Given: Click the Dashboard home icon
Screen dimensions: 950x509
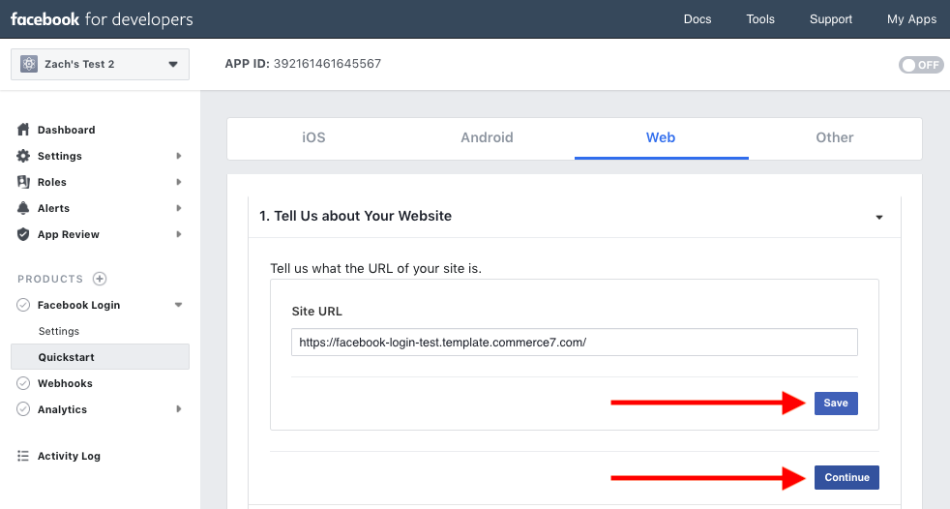Looking at the screenshot, I should 23,130.
